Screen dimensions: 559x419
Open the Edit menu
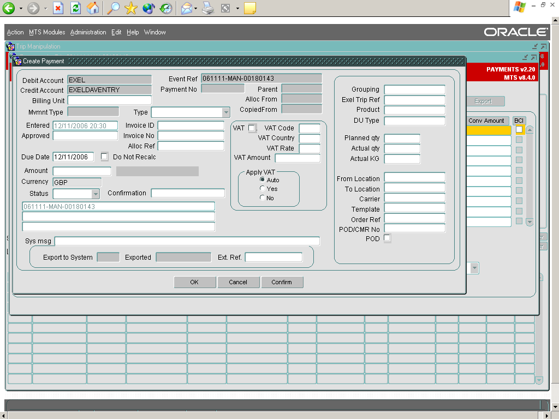pyautogui.click(x=116, y=32)
